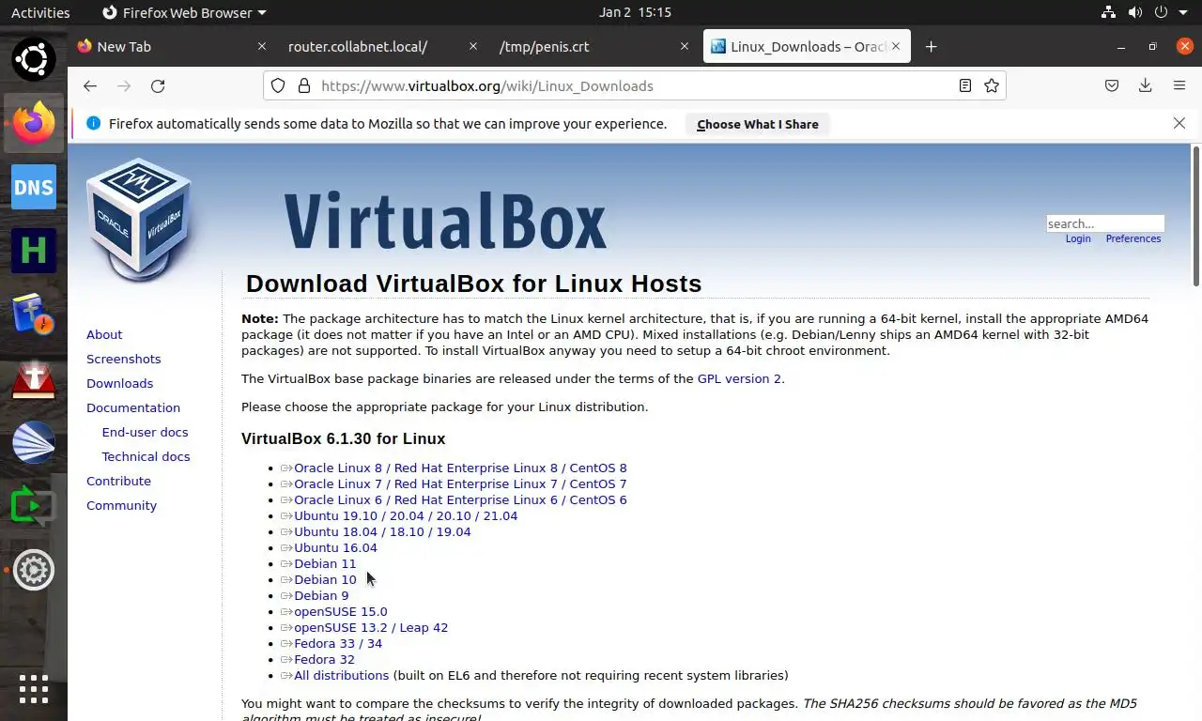
Task: Open the Community sidebar link
Action: (x=121, y=505)
